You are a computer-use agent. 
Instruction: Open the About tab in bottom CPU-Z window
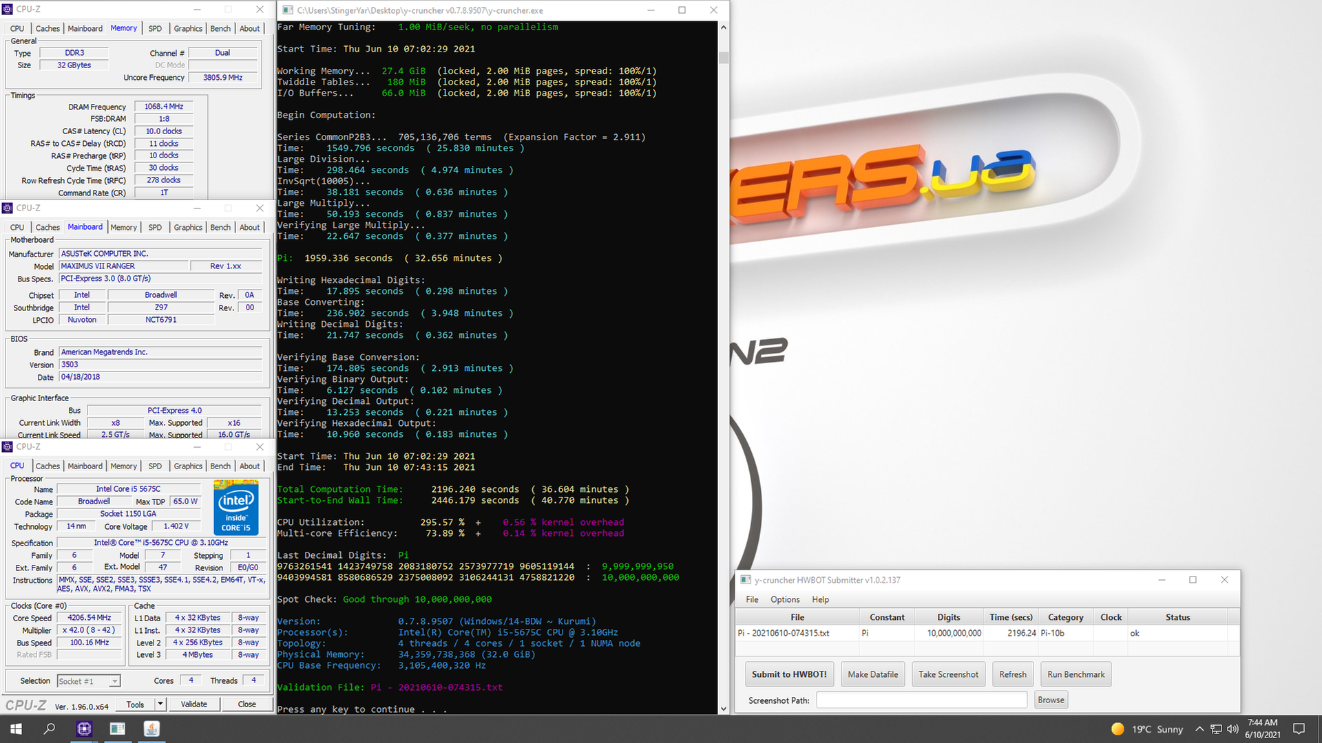coord(250,466)
